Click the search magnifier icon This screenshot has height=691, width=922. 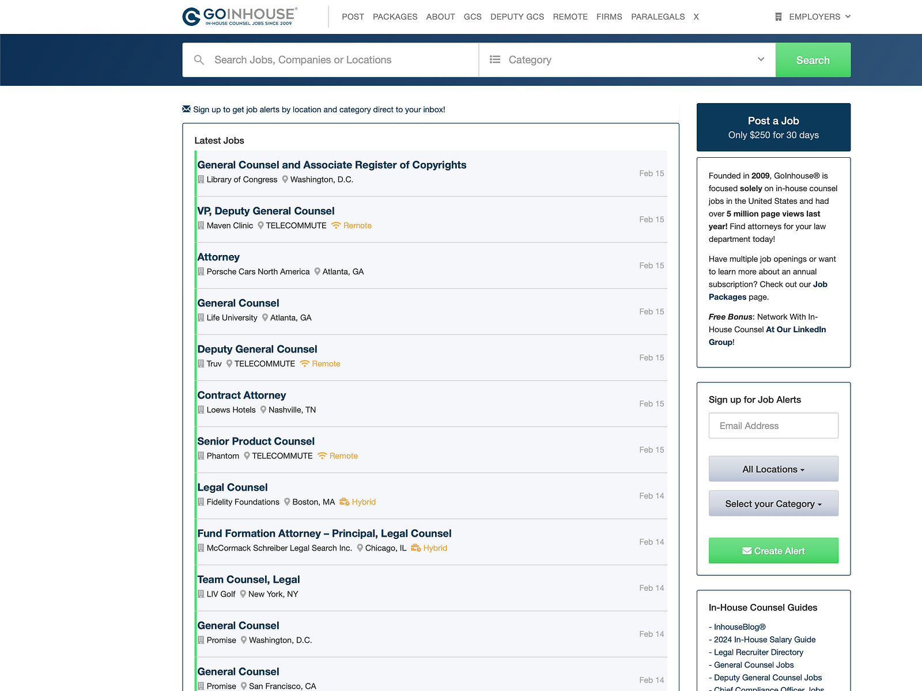(x=199, y=59)
